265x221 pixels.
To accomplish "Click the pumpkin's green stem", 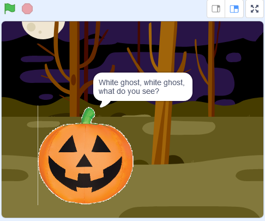I will click(x=88, y=116).
